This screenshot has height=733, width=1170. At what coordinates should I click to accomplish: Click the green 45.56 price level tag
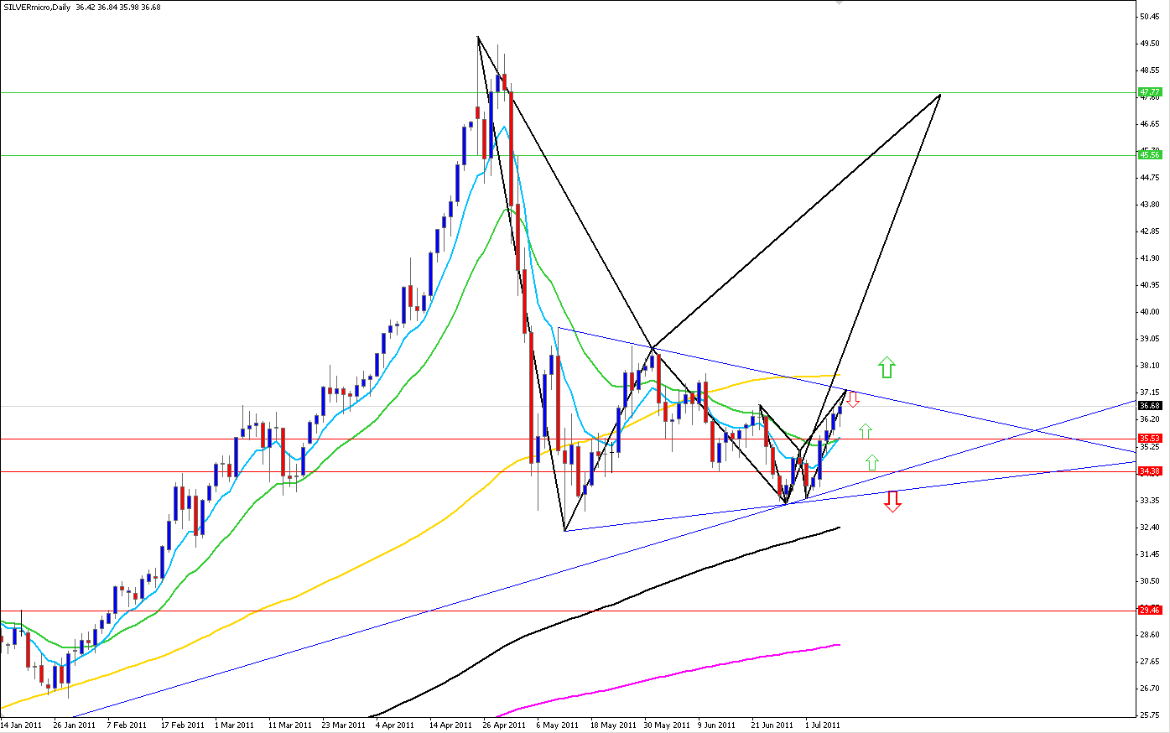[x=1150, y=154]
